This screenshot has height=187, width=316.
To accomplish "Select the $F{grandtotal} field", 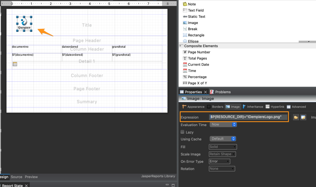I will [x=121, y=55].
